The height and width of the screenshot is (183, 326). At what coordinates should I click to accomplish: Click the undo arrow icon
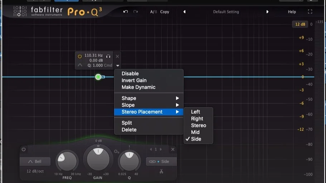(x=125, y=12)
